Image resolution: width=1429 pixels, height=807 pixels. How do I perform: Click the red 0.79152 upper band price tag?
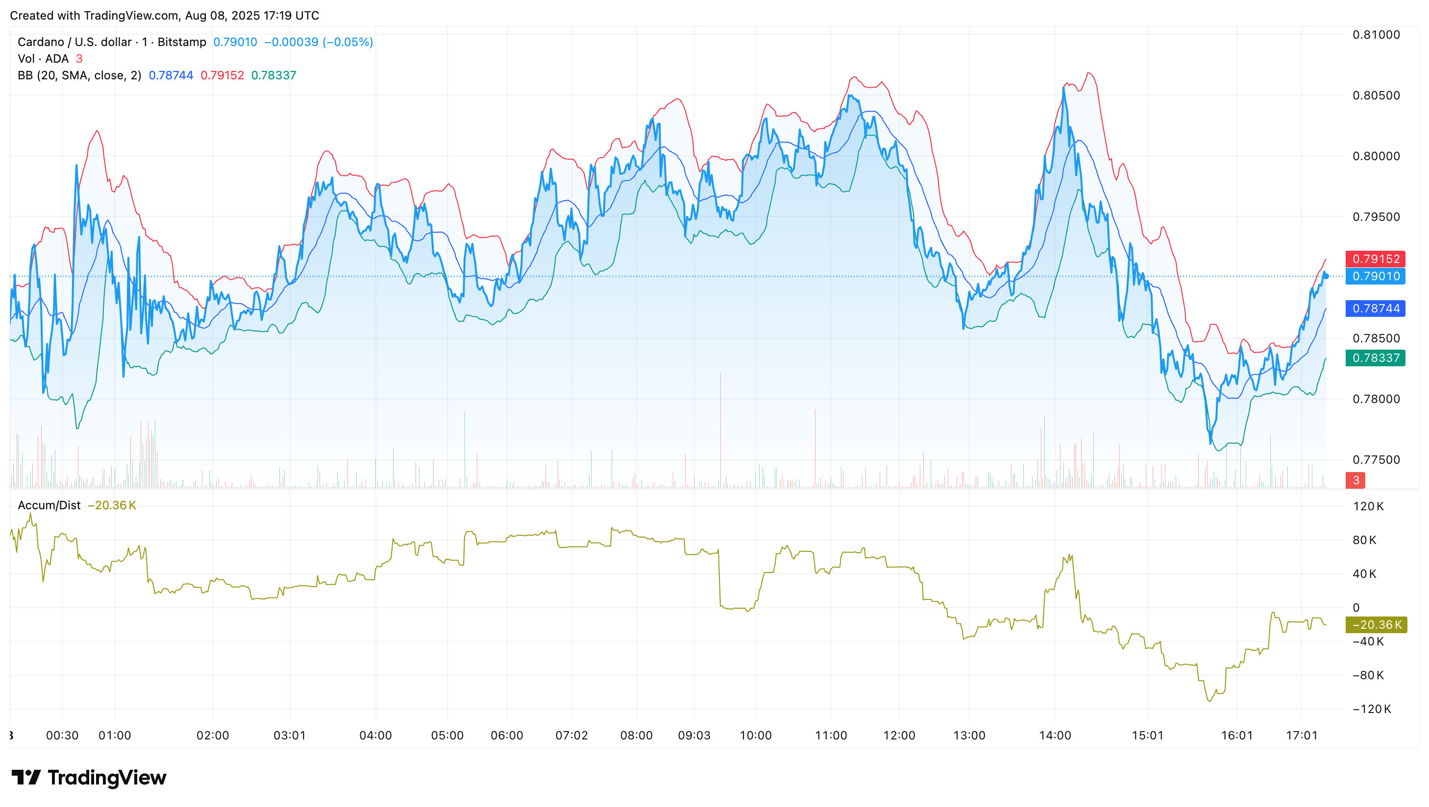point(1376,259)
